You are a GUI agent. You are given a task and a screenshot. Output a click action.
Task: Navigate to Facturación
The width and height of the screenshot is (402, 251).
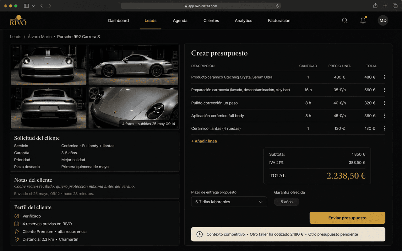point(279,20)
